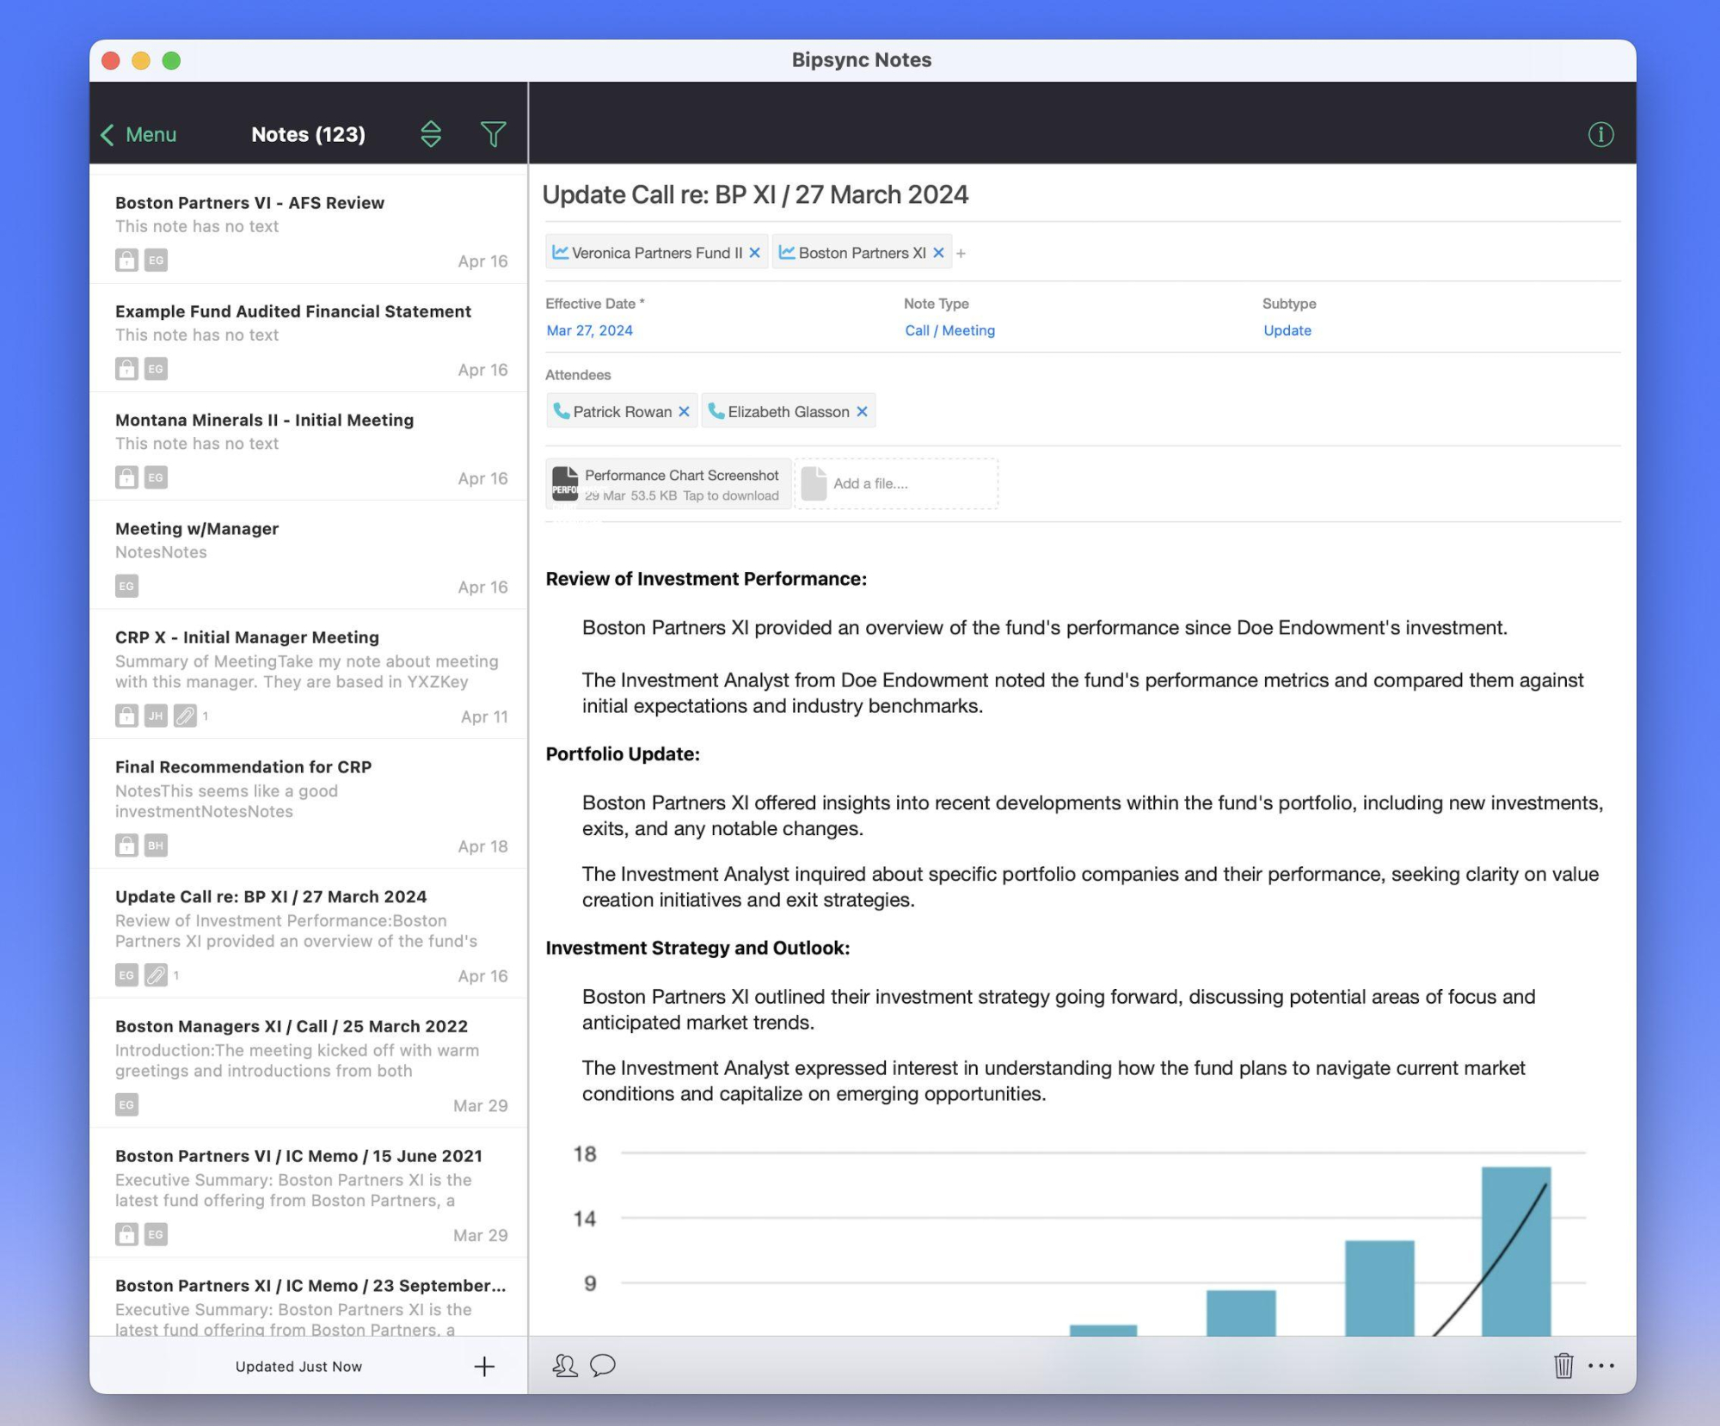
Task: Edit the note title field
Action: (x=1082, y=195)
